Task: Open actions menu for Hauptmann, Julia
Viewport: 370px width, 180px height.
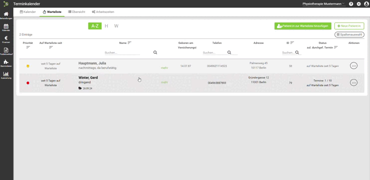Action: point(354,66)
